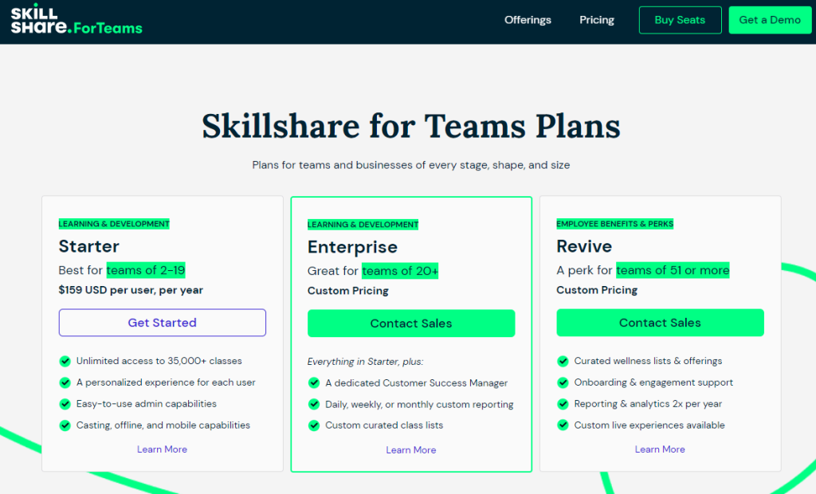Click the 'Custom live experiences available' text
This screenshot has height=494, width=816.
tap(649, 425)
